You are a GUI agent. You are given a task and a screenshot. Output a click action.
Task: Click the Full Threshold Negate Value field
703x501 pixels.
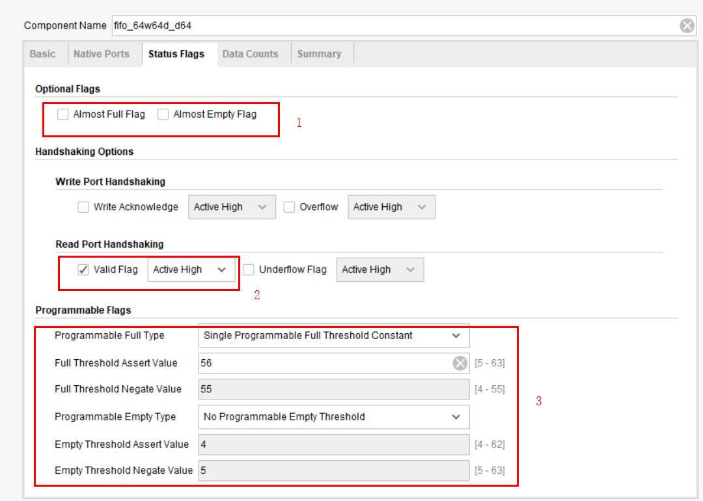pos(333,389)
